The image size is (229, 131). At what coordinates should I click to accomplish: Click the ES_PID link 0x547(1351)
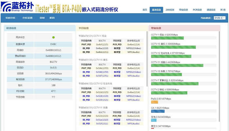(102, 76)
